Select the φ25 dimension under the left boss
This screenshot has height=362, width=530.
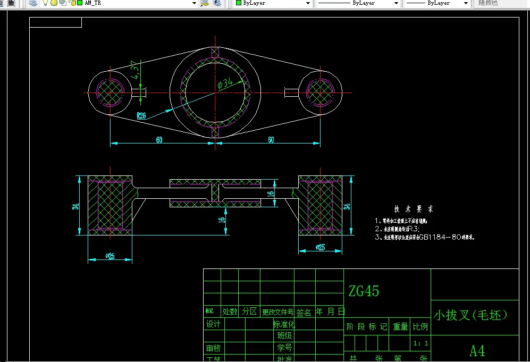tap(110, 256)
